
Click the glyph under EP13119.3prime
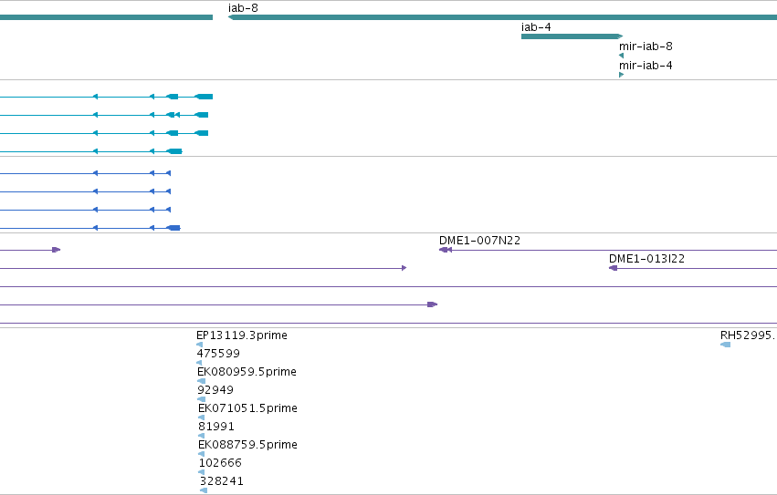pos(199,345)
